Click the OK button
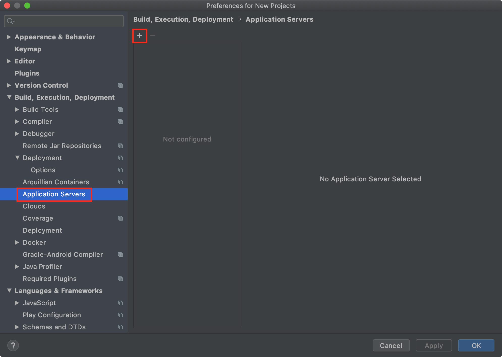Screen dimensions: 502x357 pos(476,345)
